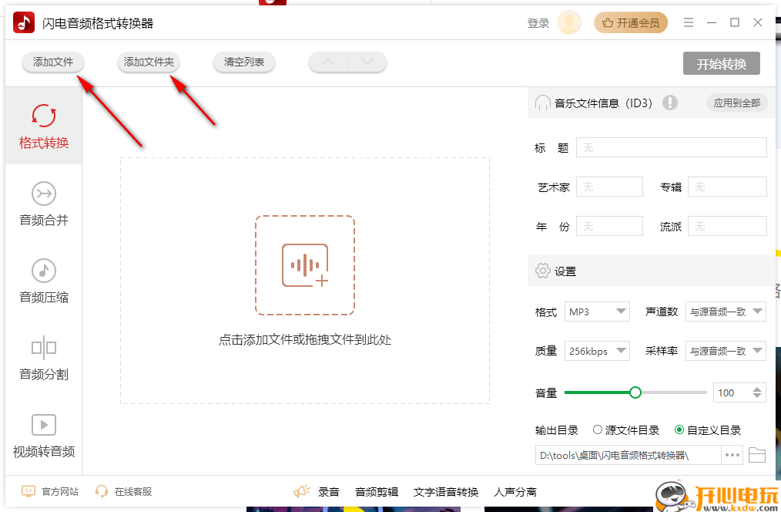Select 自定义目录 output option
The image size is (781, 512).
click(679, 430)
